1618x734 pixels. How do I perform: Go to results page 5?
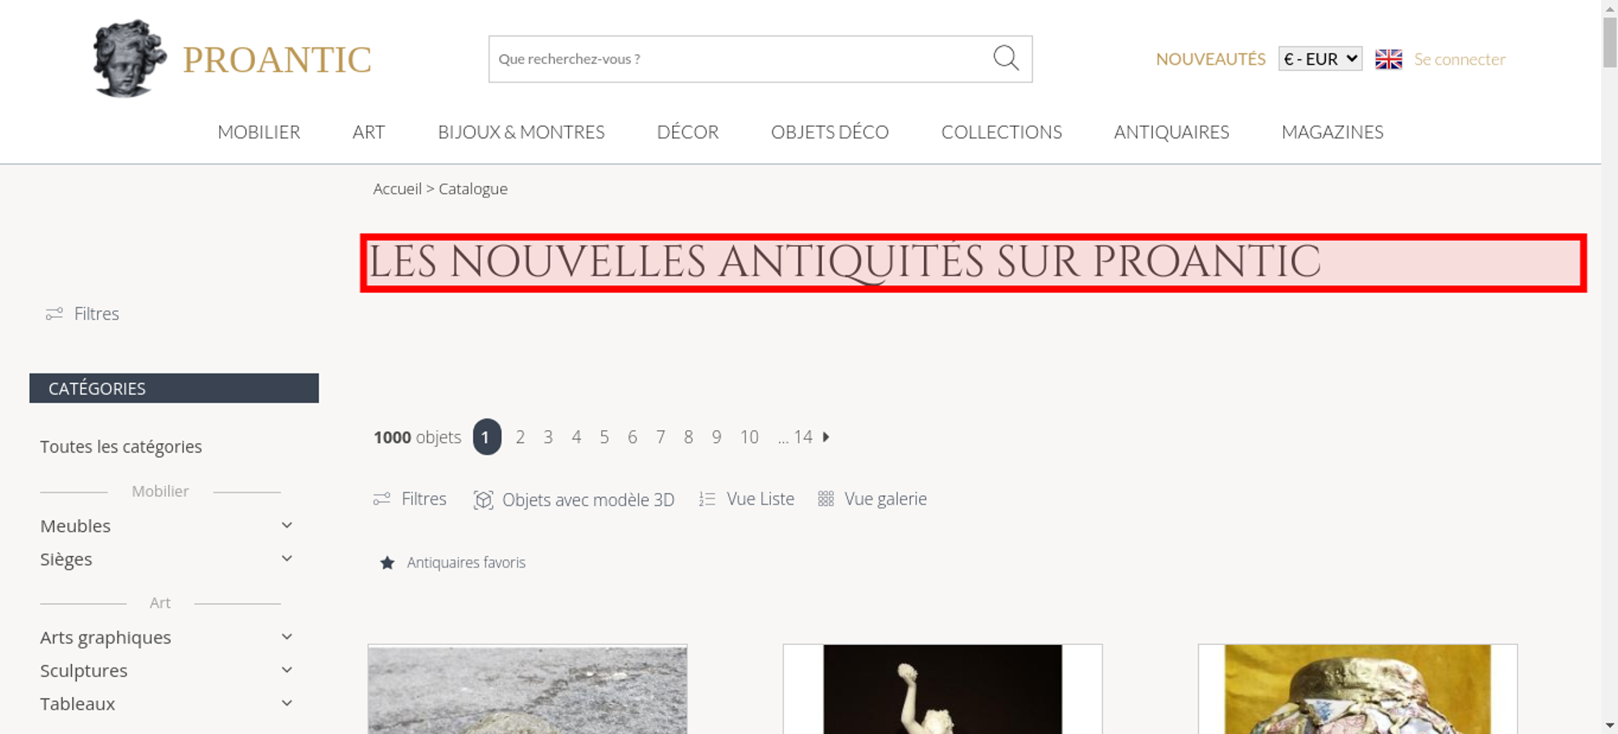(604, 437)
